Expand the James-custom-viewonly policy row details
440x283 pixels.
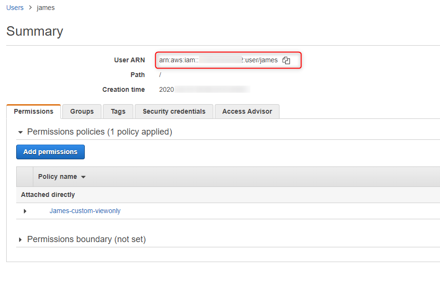25,211
